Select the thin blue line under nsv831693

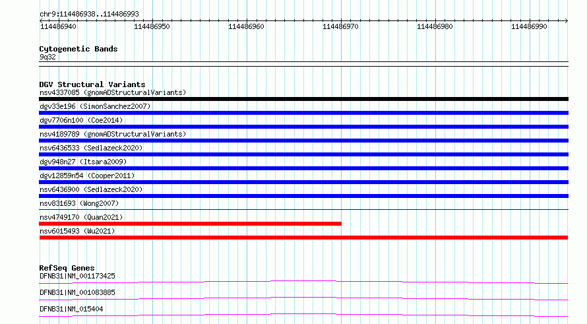(303, 209)
